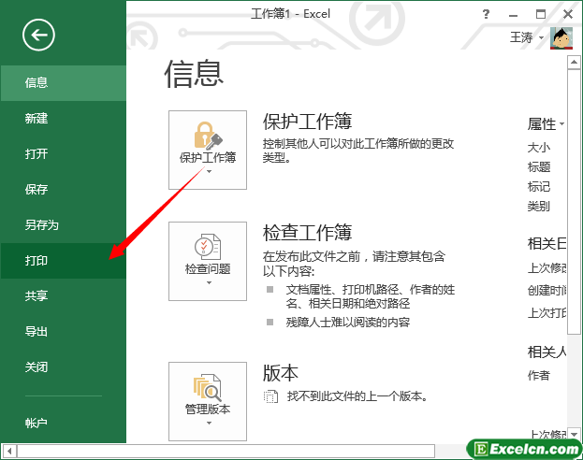583x460 pixels.
Task: Click the 王涛 user name
Action: [x=521, y=37]
